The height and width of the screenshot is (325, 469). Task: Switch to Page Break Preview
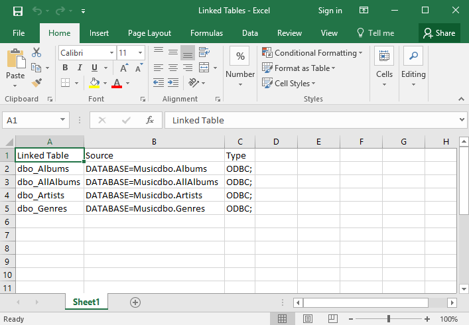[332, 319]
